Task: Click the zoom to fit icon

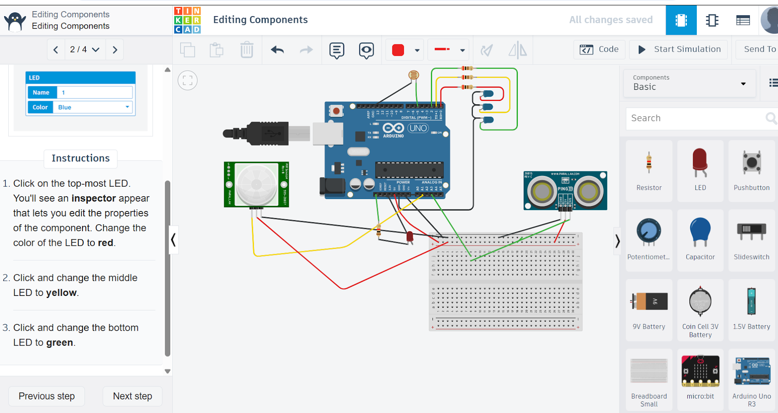Action: (188, 80)
